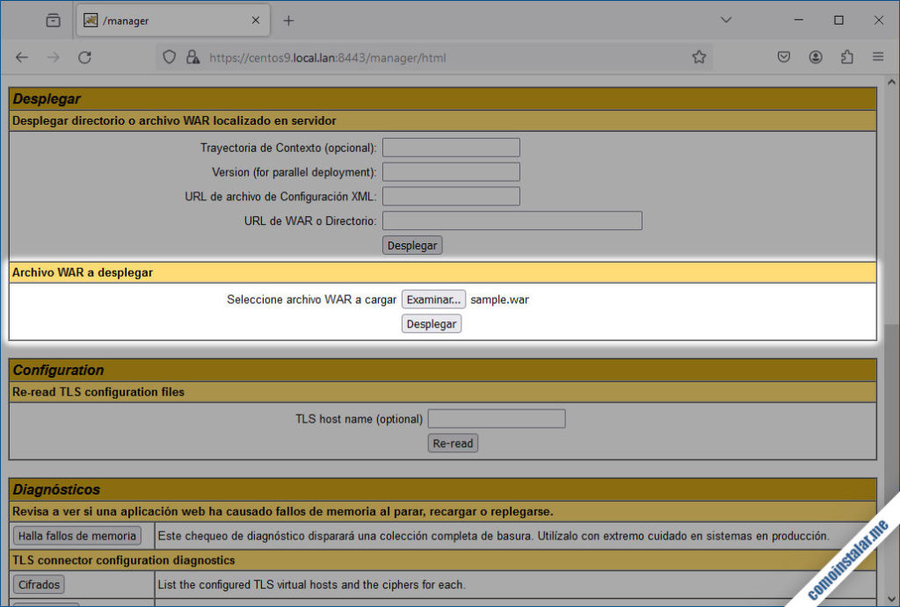900x607 pixels.
Task: Click the tracking protection shield icon
Action: point(171,57)
